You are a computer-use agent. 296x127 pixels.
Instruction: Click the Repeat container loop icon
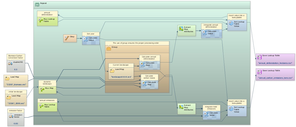tap(37, 5)
